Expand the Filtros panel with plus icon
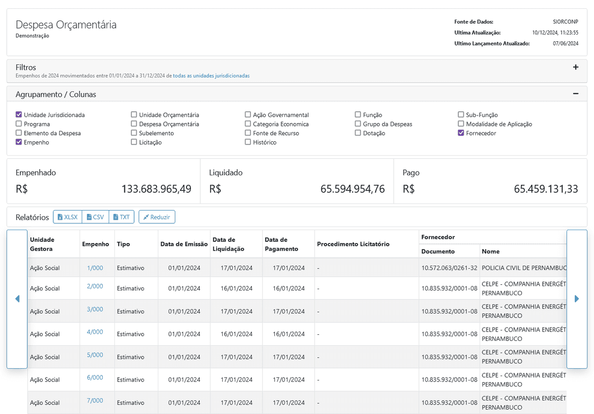Image resolution: width=594 pixels, height=414 pixels. click(575, 67)
